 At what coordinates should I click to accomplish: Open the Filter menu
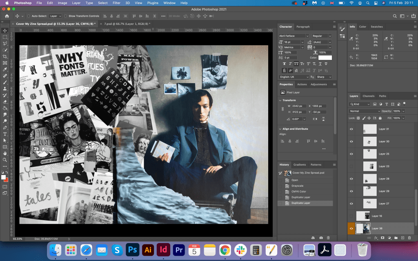[116, 3]
